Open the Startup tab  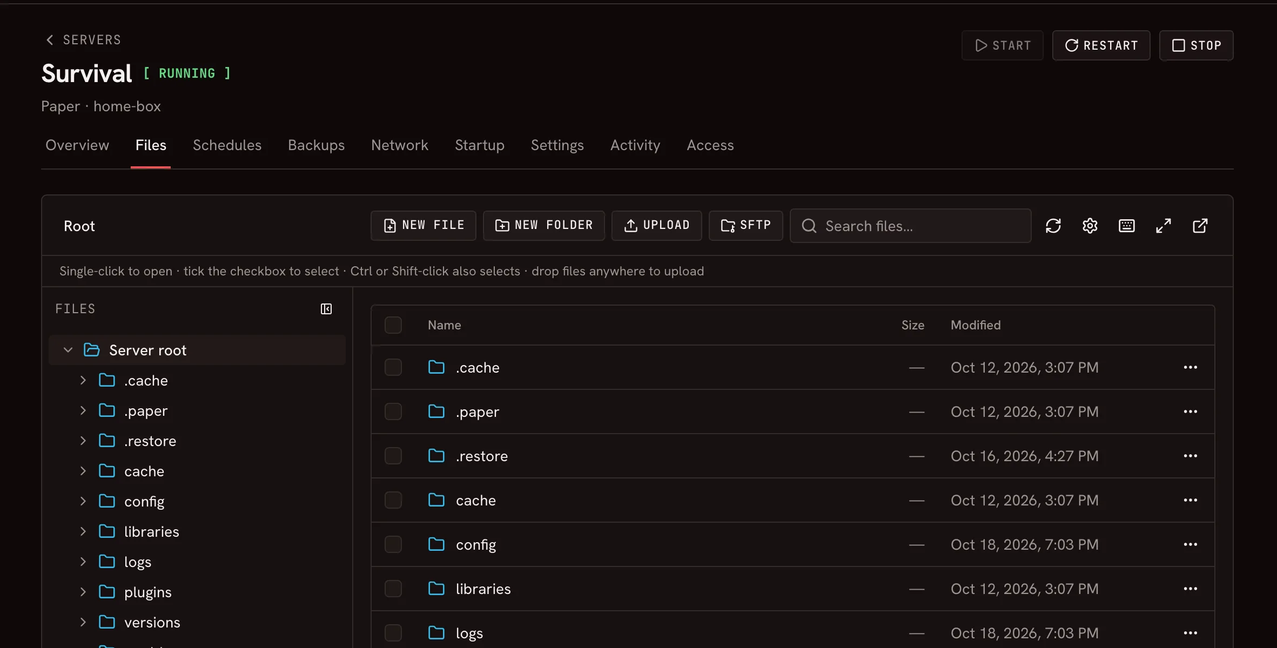pos(480,145)
